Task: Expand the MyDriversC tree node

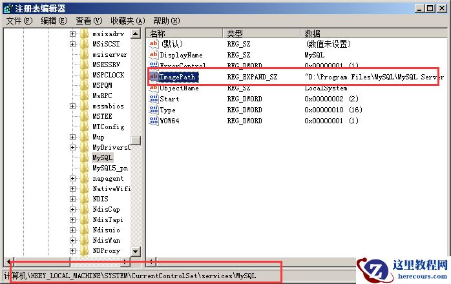Action: coord(72,147)
